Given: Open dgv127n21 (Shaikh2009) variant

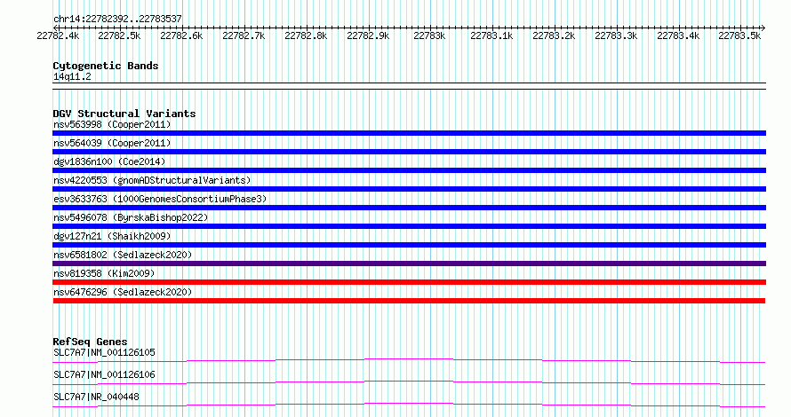Looking at the screenshot, I should click(x=112, y=236).
